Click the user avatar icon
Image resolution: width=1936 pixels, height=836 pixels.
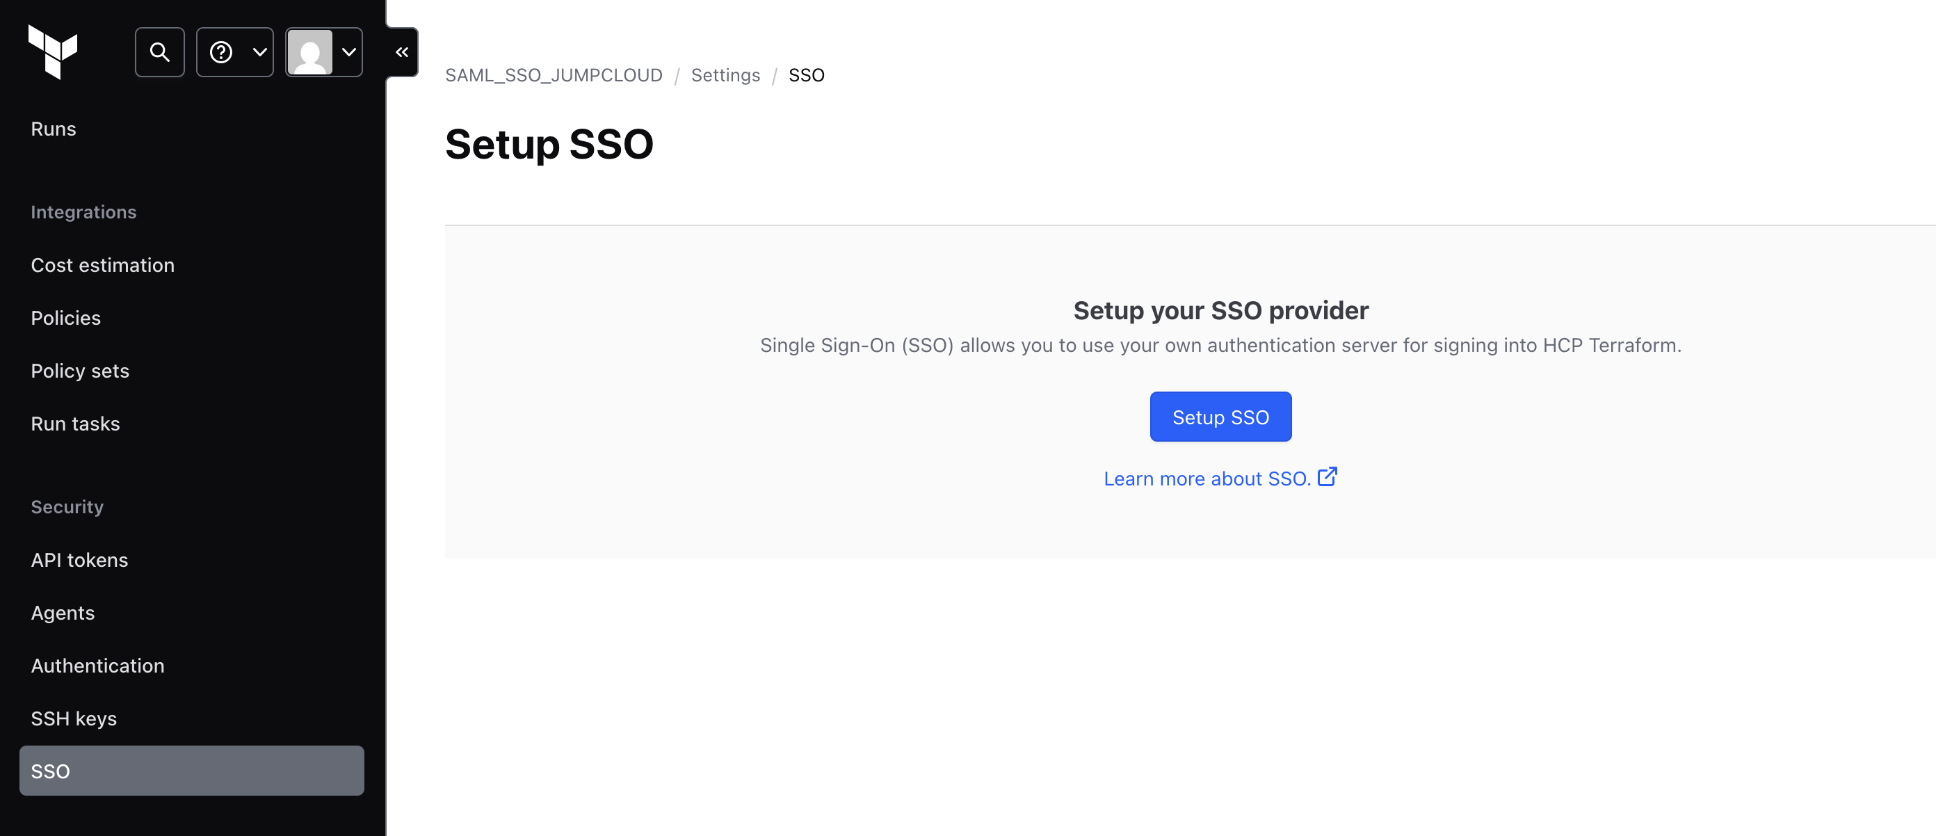click(309, 52)
